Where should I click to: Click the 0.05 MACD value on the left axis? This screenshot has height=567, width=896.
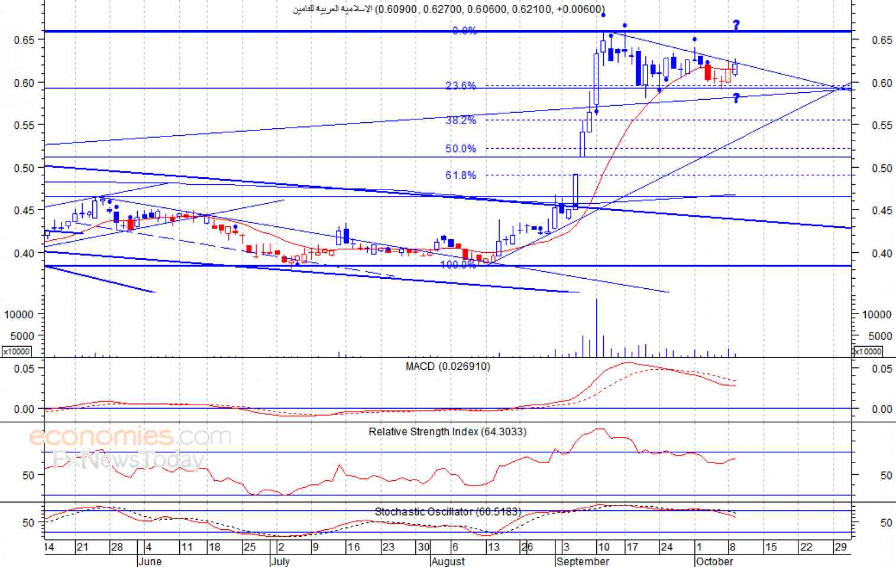point(24,368)
